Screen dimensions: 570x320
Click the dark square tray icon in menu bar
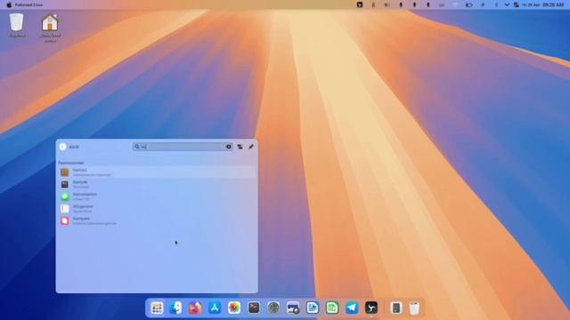pyautogui.click(x=360, y=4)
